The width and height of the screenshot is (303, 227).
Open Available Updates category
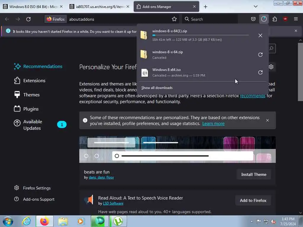(40, 125)
